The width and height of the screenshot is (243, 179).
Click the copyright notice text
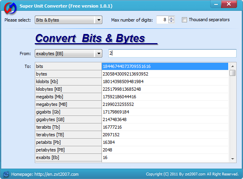pyautogui.click(x=192, y=174)
